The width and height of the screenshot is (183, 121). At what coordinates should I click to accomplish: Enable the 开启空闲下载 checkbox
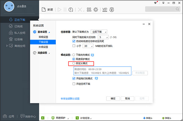pyautogui.click(x=74, y=84)
